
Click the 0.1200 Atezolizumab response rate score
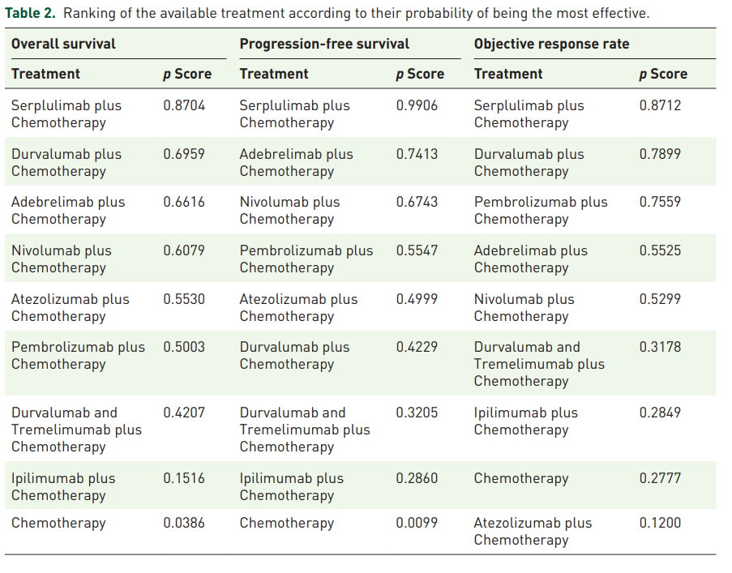pos(660,523)
